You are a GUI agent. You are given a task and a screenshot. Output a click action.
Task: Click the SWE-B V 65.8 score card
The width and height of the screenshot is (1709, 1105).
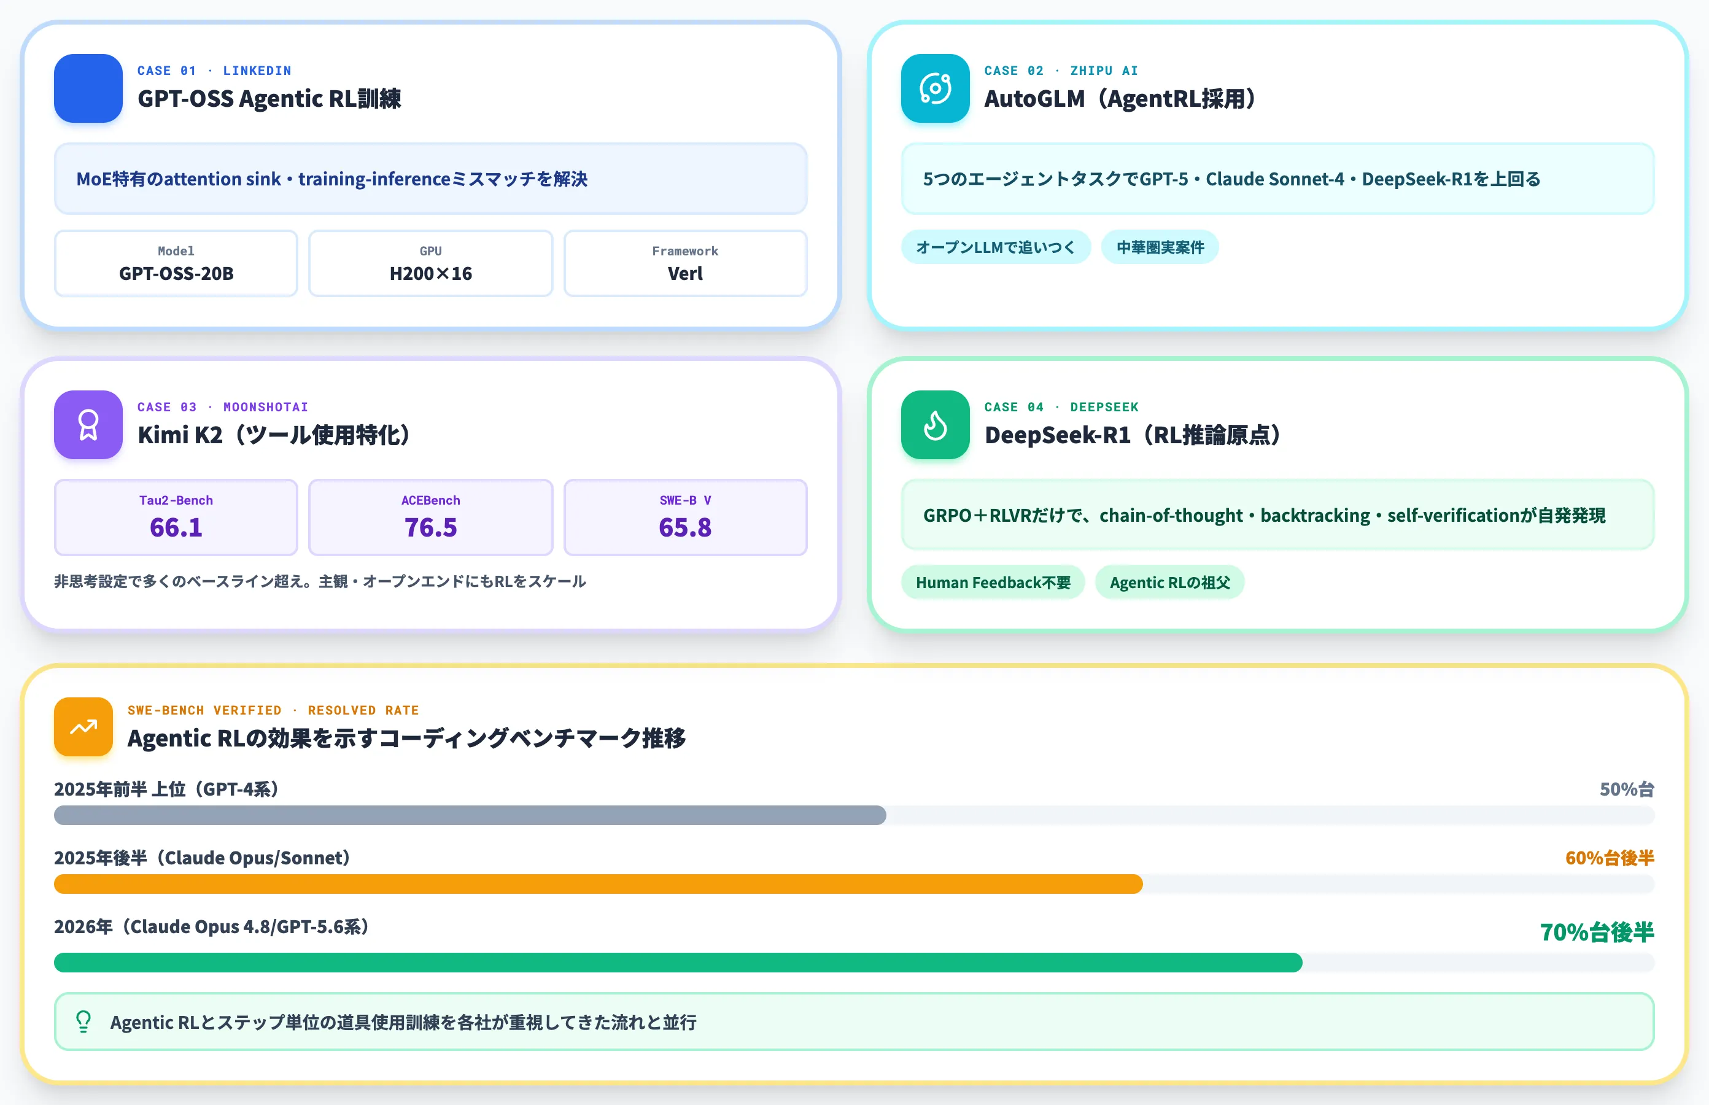point(685,518)
